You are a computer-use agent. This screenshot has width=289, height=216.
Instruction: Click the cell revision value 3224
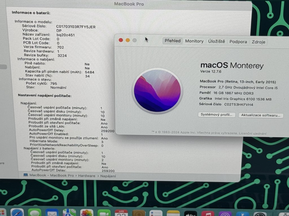coord(62,55)
